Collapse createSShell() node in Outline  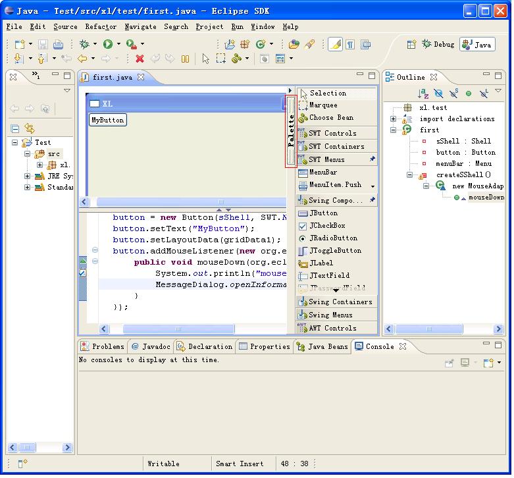(x=410, y=174)
